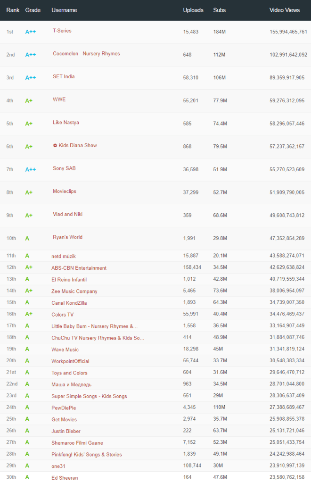Click the Video Views column header
The image size is (311, 483).
(285, 10)
